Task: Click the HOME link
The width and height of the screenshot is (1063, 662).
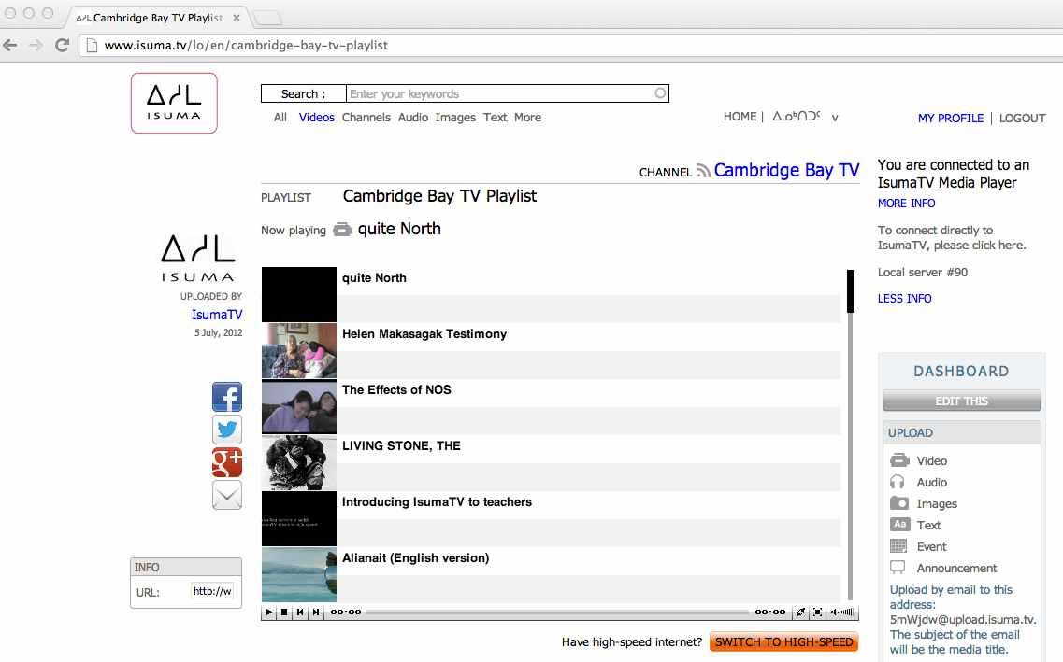Action: [x=740, y=117]
